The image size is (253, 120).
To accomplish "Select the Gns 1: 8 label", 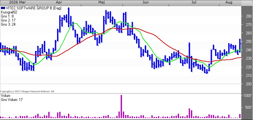I will pos(7,16).
